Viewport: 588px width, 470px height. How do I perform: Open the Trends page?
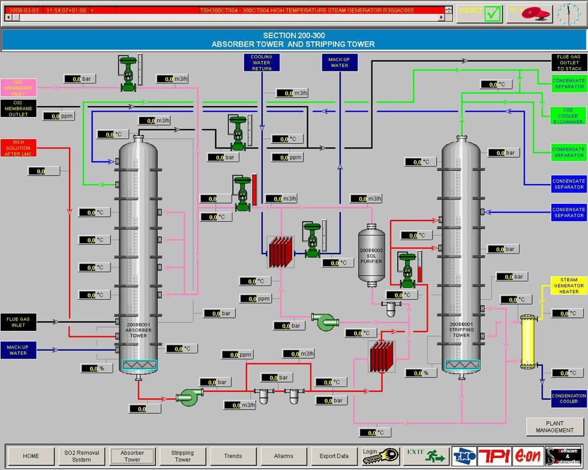point(233,456)
